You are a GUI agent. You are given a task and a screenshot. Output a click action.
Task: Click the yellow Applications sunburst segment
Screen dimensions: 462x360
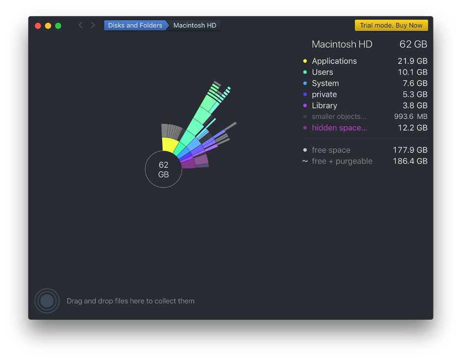pyautogui.click(x=170, y=145)
